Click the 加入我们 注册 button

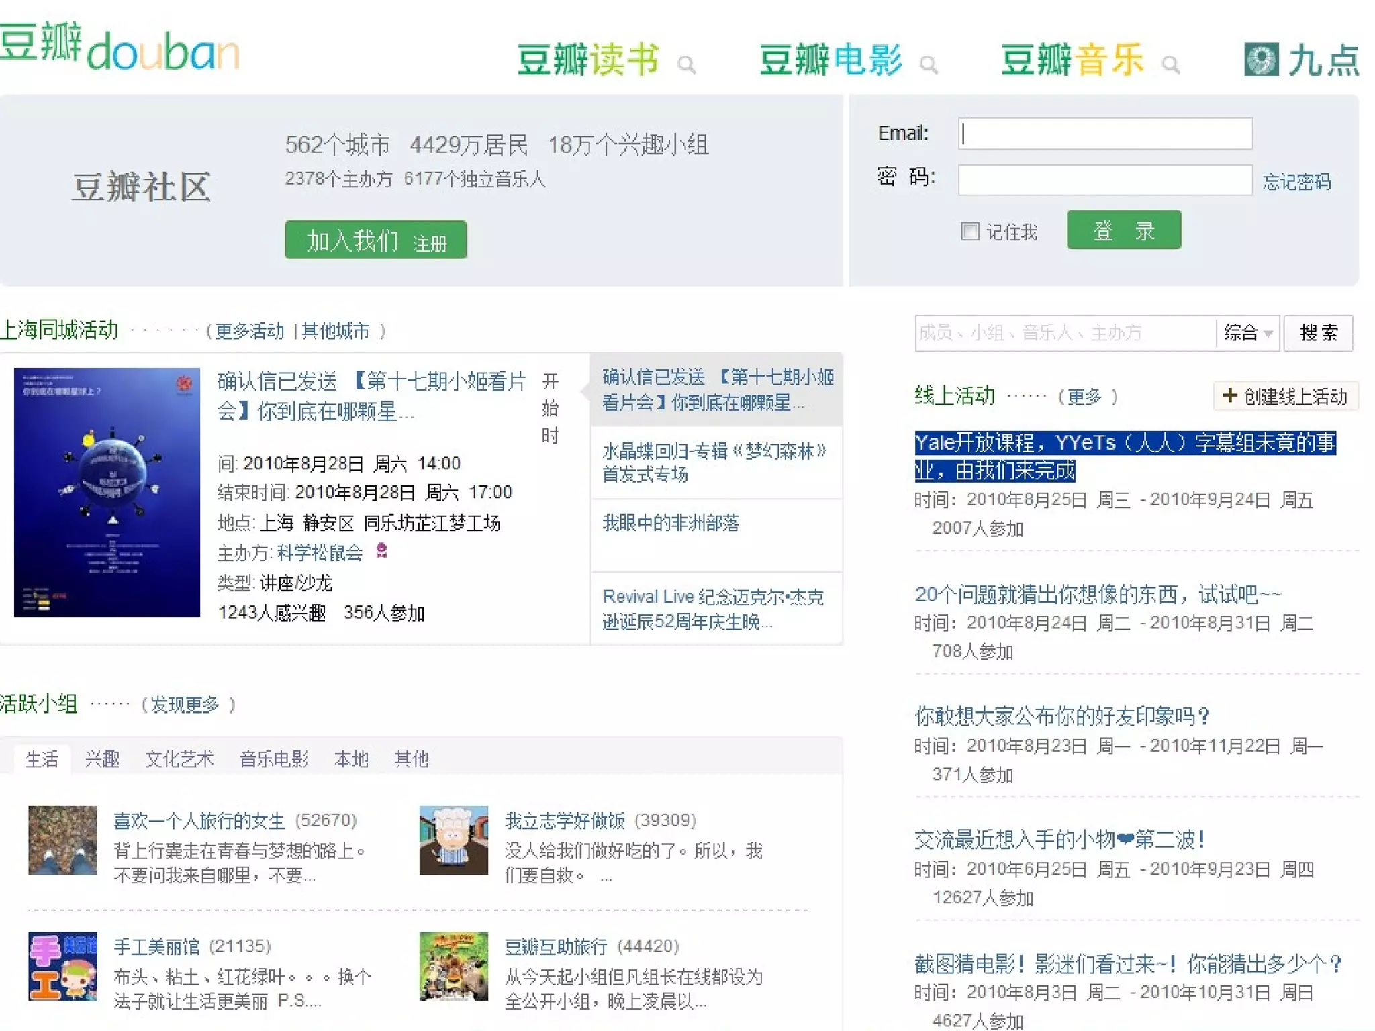tap(375, 240)
